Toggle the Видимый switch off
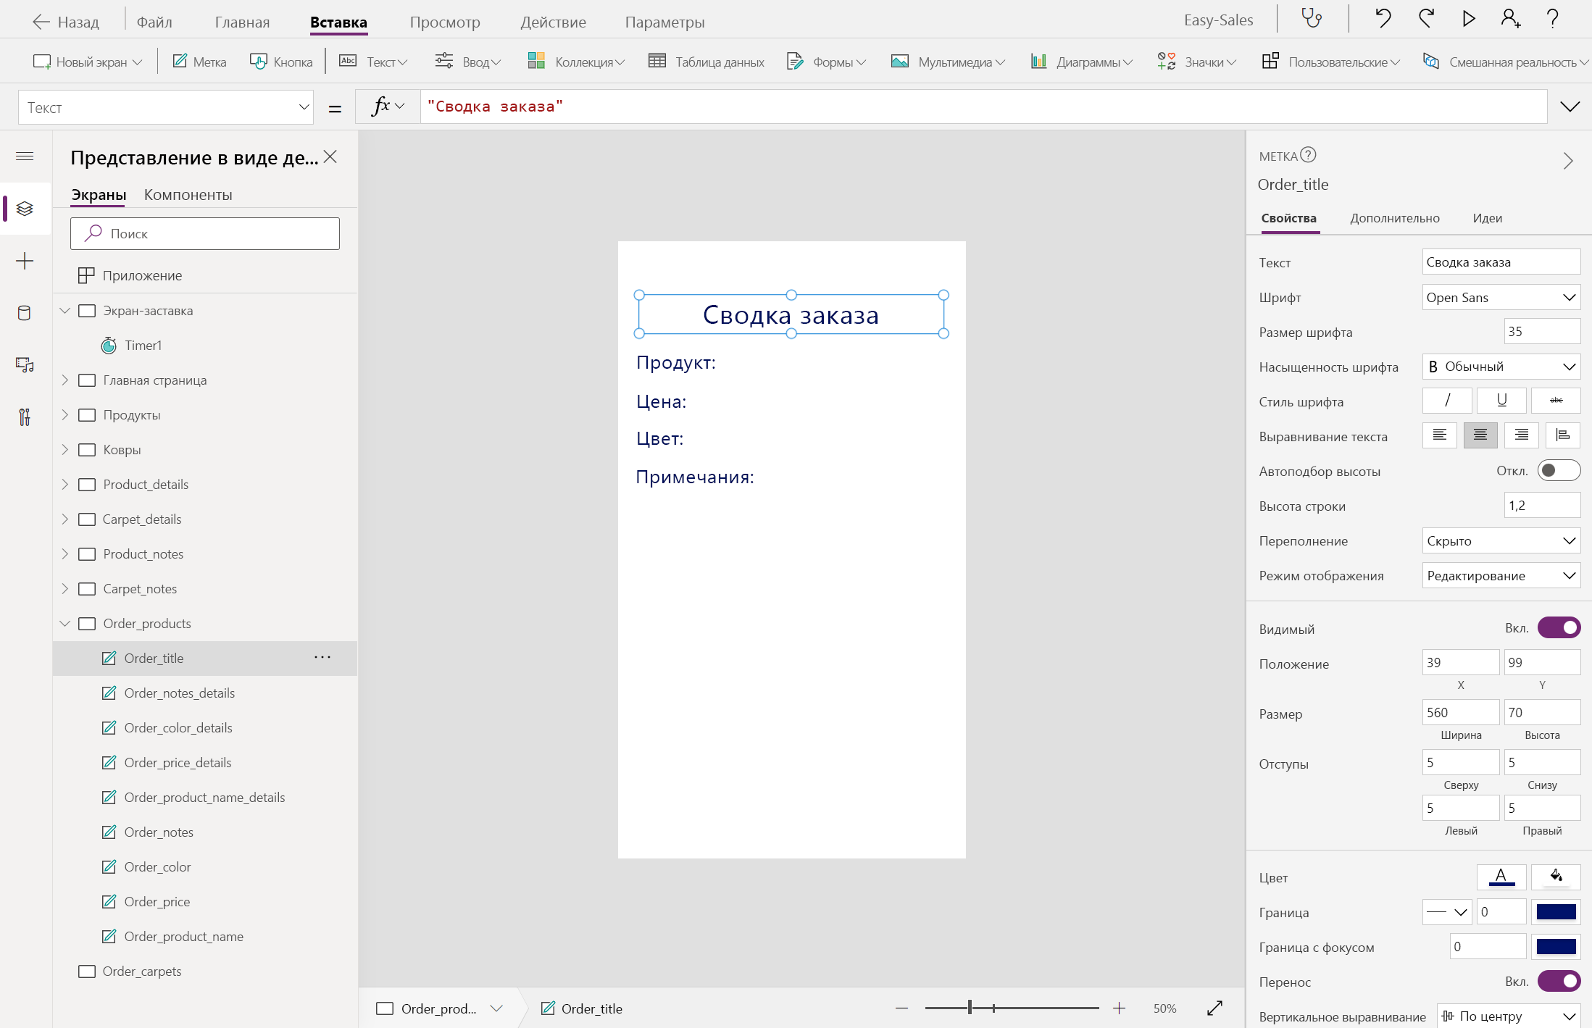The image size is (1592, 1028). pos(1559,628)
